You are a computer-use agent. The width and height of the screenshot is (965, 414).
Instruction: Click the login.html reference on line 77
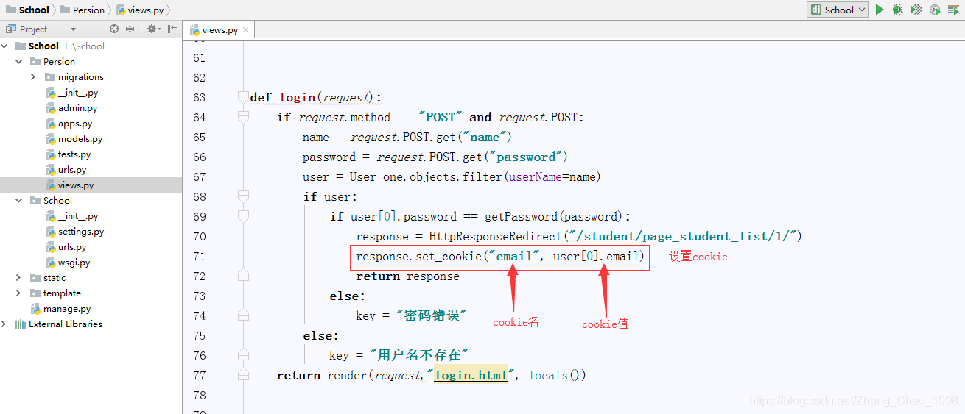pyautogui.click(x=471, y=375)
